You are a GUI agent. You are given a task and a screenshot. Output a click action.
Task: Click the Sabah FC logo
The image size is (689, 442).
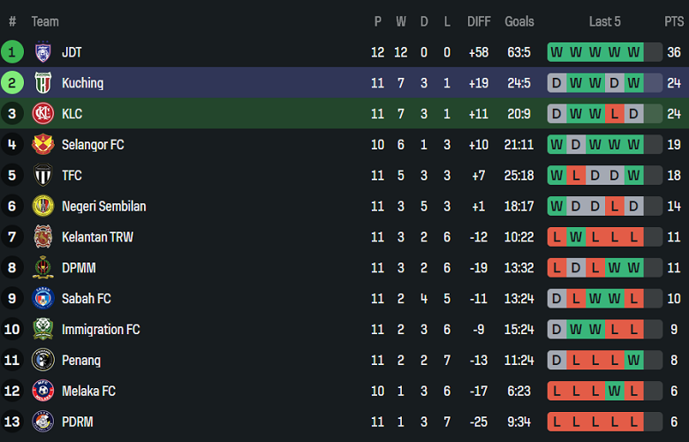42,299
